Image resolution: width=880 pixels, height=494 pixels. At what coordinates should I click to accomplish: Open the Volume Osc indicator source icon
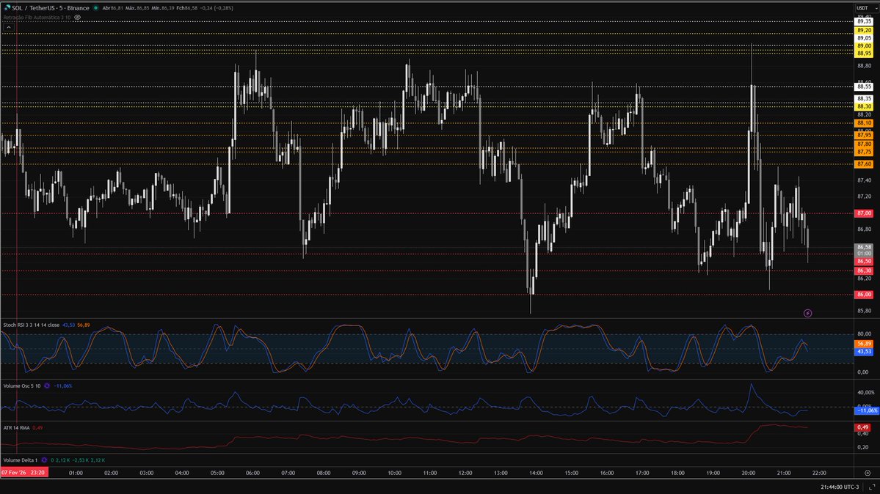pos(46,385)
